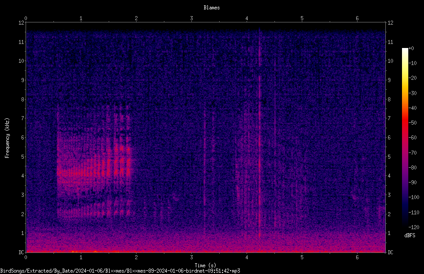424x274 pixels.
Task: Click the +0 label on color scale
Action: [411, 48]
